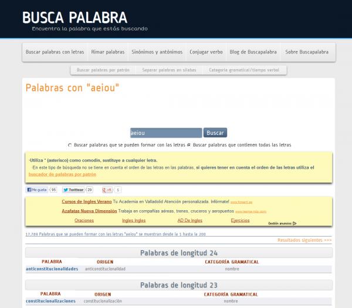Open the 'Rimar palabras' menu item

click(x=107, y=52)
